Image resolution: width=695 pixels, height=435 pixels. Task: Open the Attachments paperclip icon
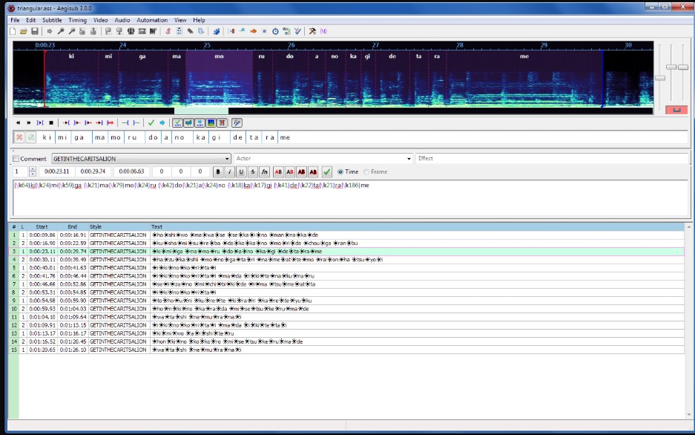coord(190,31)
